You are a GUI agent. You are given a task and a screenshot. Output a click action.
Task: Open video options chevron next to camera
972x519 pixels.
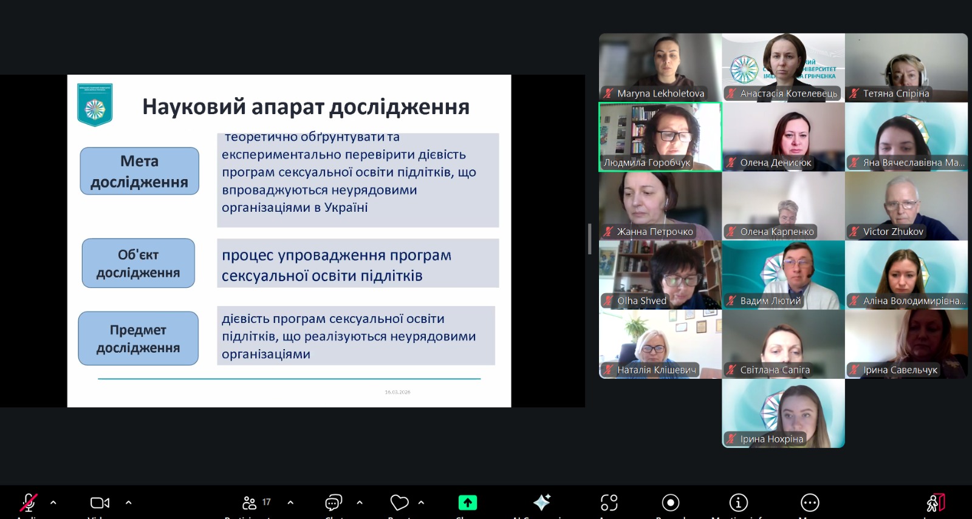tap(128, 503)
